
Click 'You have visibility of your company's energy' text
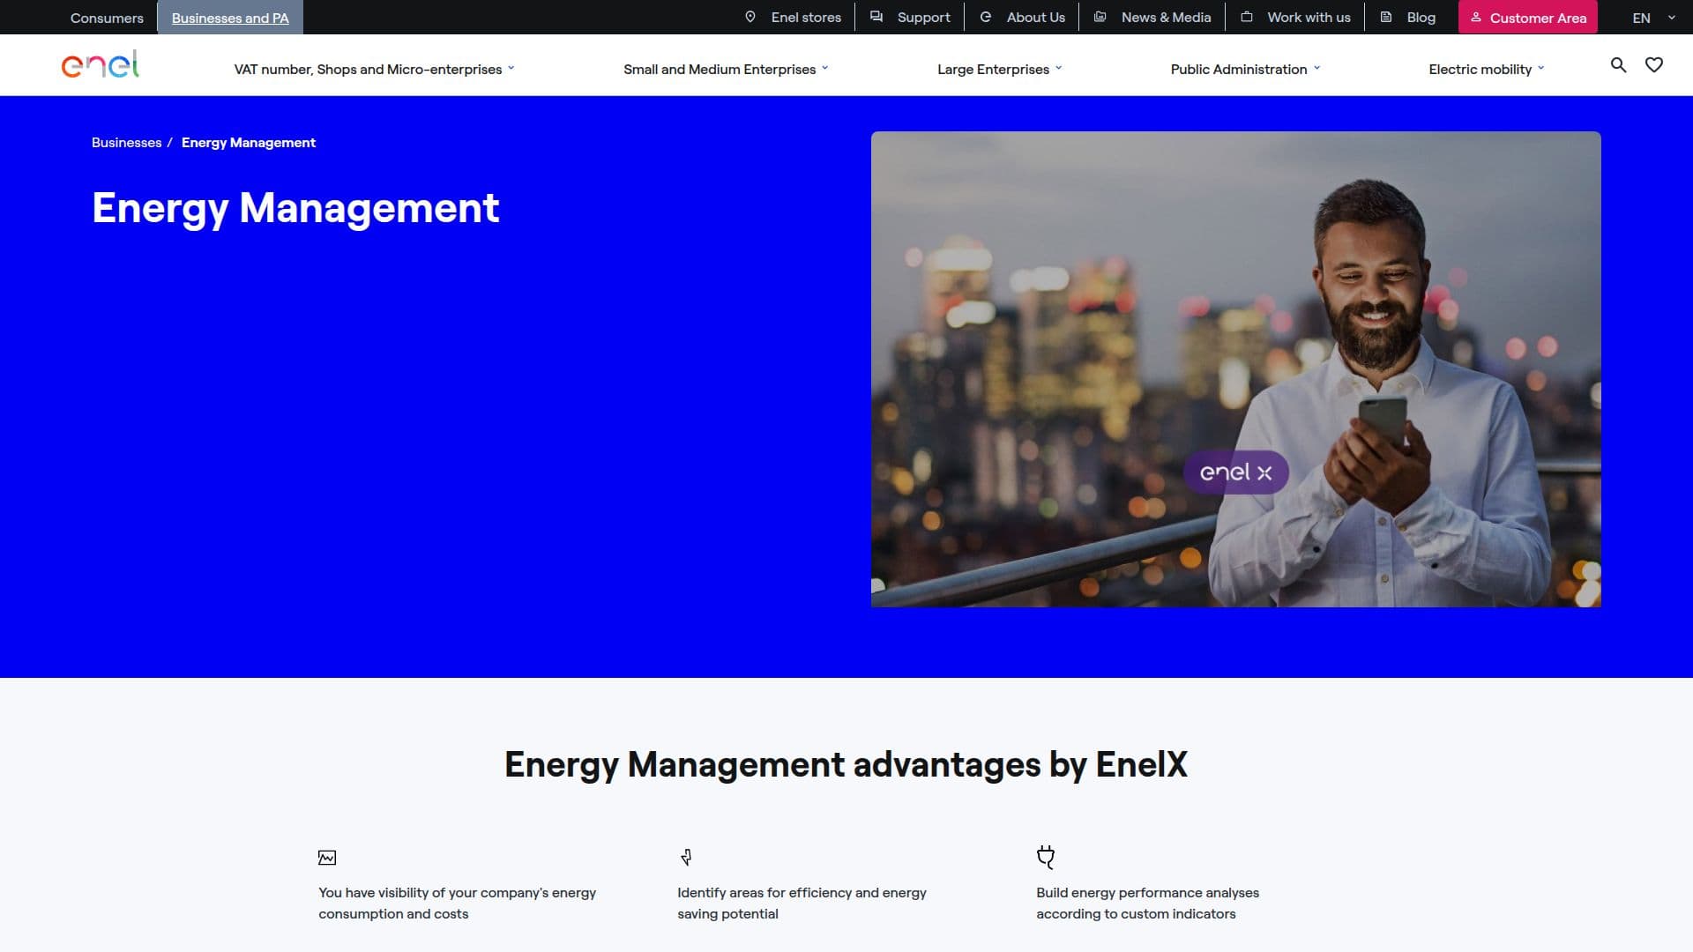point(457,893)
